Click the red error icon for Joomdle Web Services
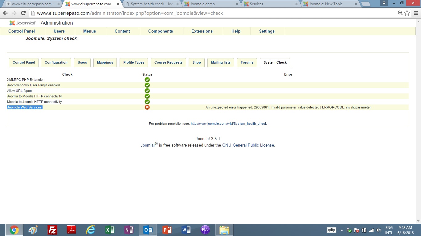Screen dimensions: 421x236 pos(147,107)
